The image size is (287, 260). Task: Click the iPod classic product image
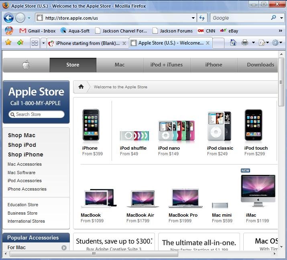(x=219, y=126)
